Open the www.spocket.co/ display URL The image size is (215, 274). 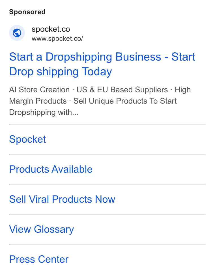click(57, 38)
